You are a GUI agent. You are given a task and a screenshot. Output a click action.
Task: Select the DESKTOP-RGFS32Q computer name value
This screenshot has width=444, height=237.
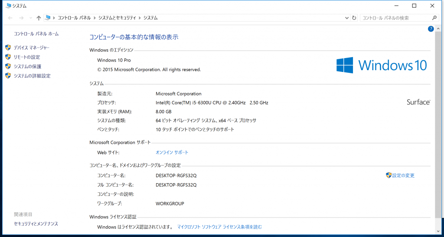pyautogui.click(x=176, y=175)
